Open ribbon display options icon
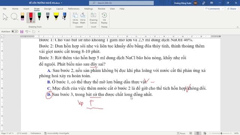Viewport: 240px width, 135px height. (x=211, y=3)
